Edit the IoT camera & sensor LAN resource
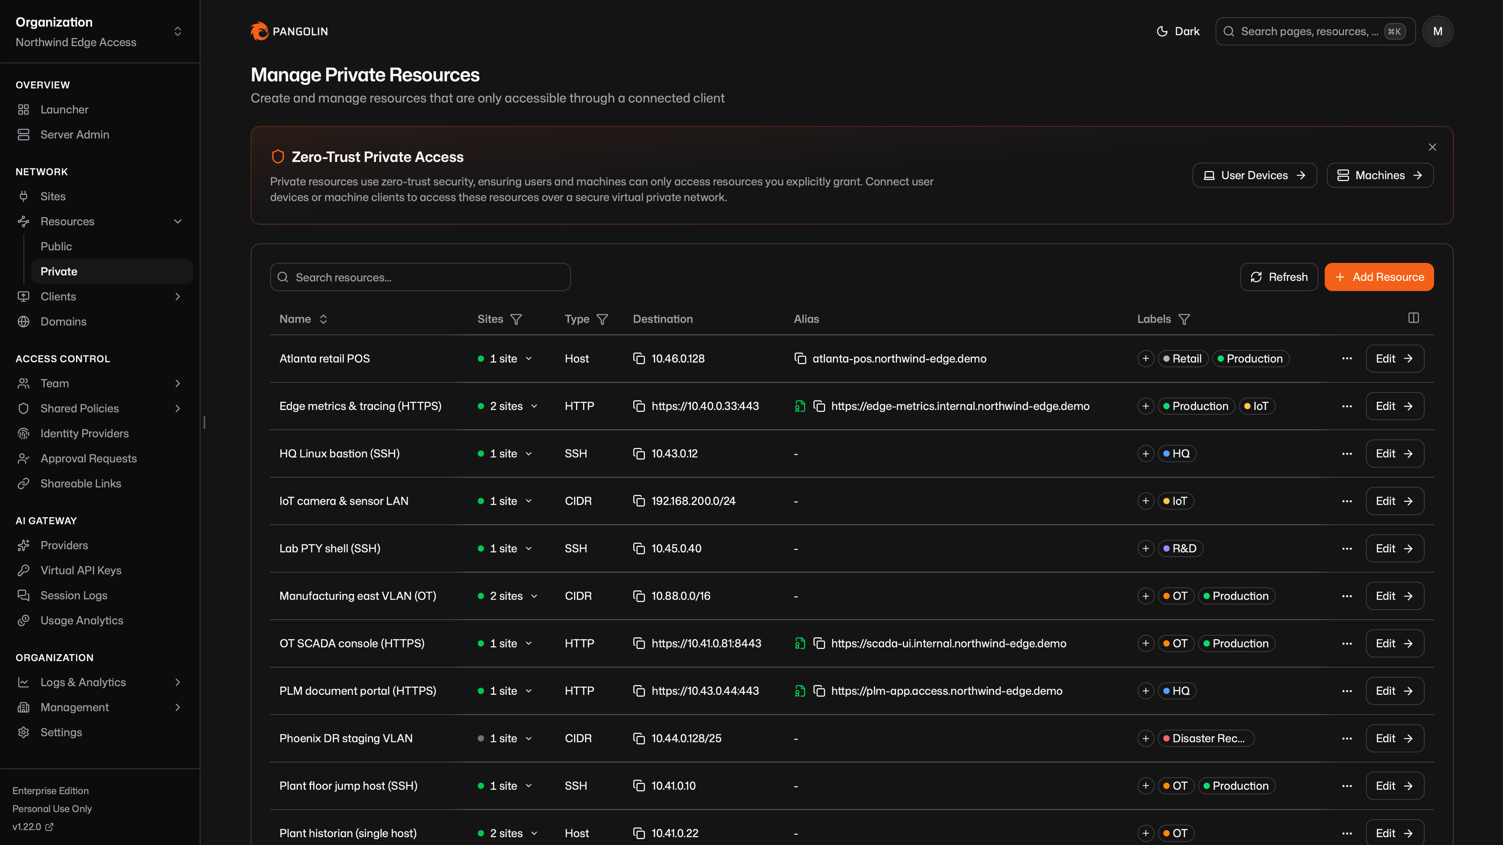The height and width of the screenshot is (845, 1503). click(x=1395, y=501)
